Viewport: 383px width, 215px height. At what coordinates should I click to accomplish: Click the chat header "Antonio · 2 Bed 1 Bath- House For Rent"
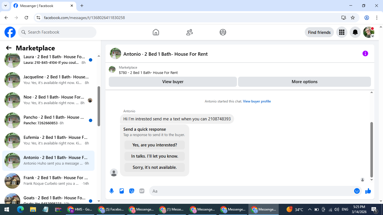(x=165, y=54)
